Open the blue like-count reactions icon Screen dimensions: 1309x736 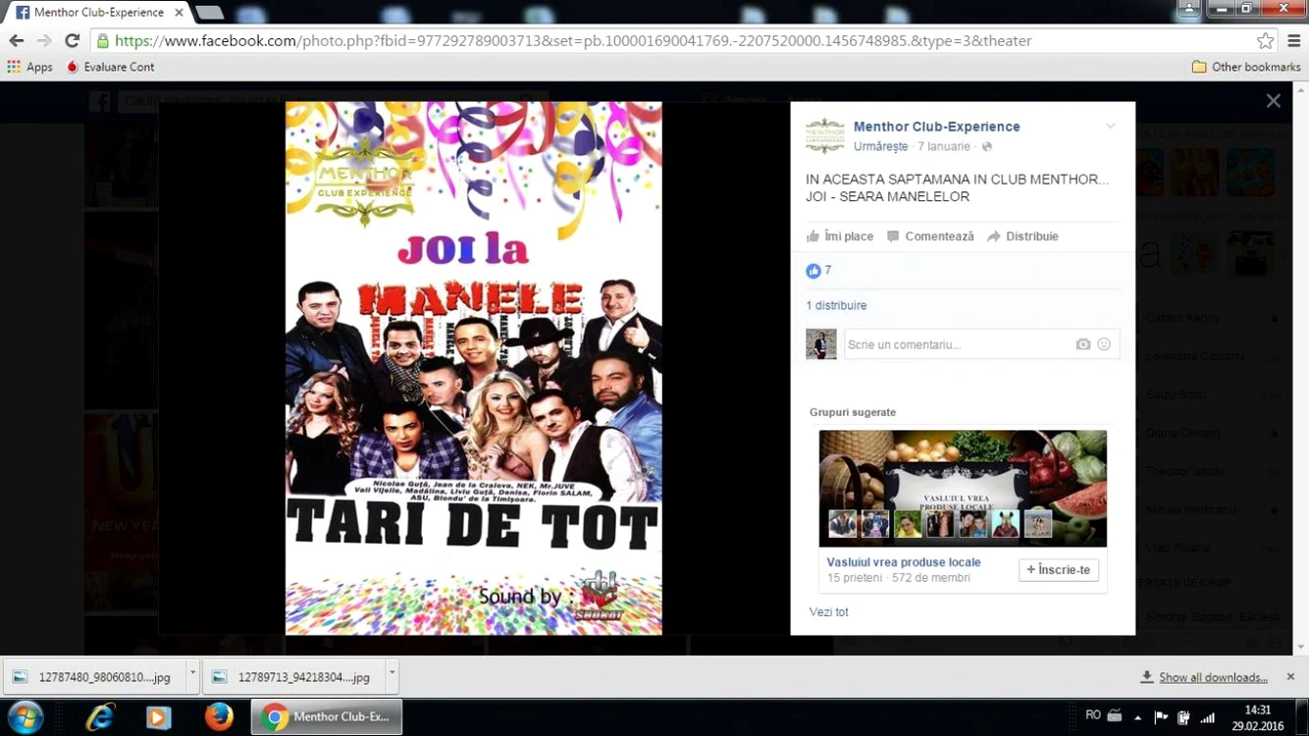(x=812, y=271)
